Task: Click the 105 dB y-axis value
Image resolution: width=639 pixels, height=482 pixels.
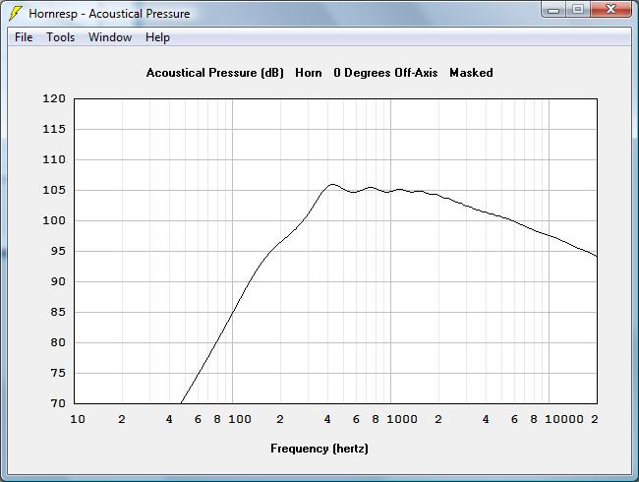Action: (54, 190)
